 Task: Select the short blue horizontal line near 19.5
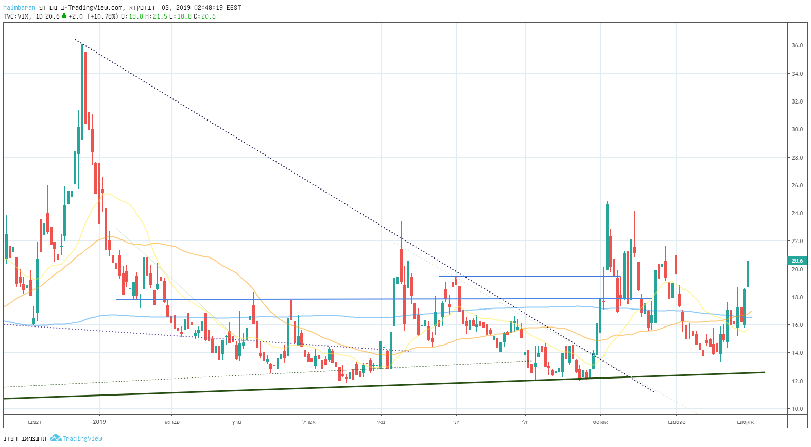click(x=530, y=277)
